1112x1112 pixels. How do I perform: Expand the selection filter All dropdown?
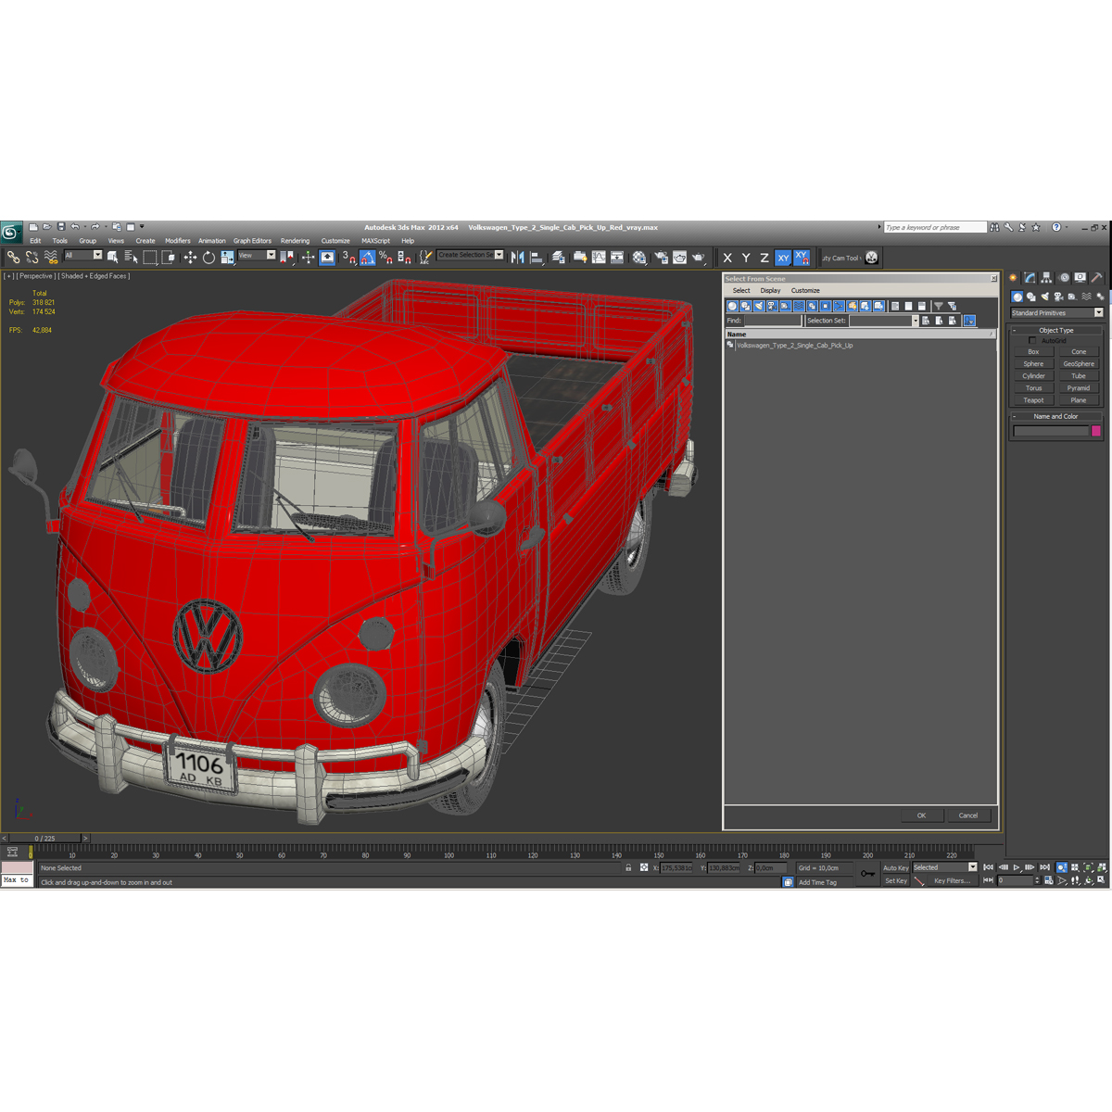click(x=97, y=256)
